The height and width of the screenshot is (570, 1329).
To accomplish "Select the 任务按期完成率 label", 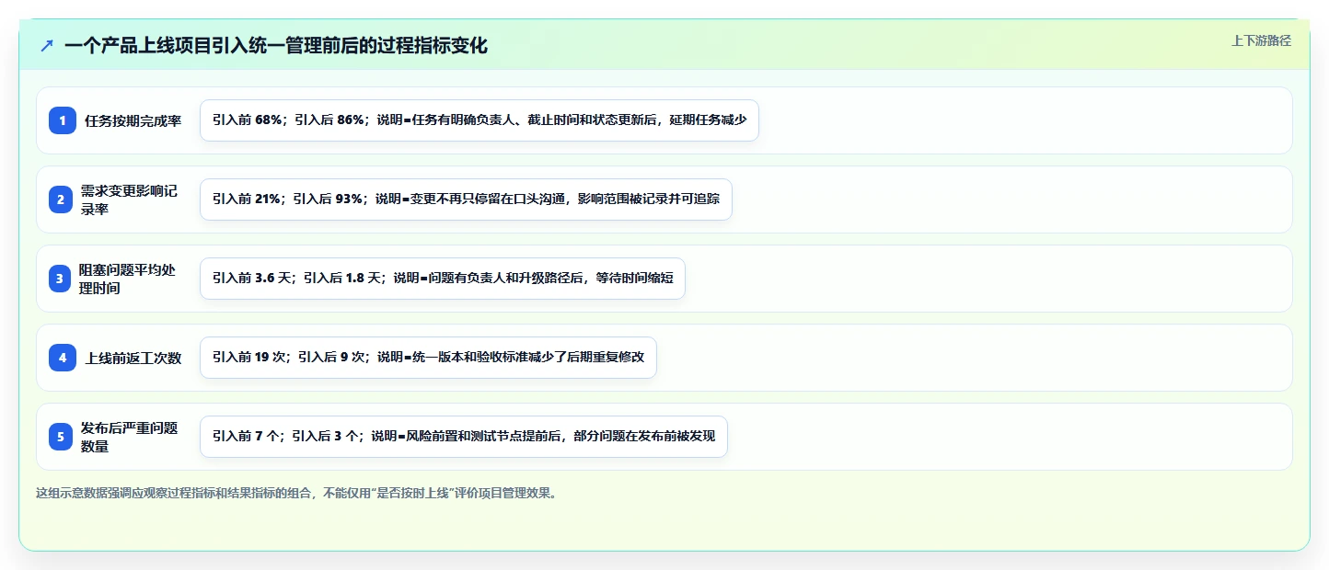I will point(133,120).
